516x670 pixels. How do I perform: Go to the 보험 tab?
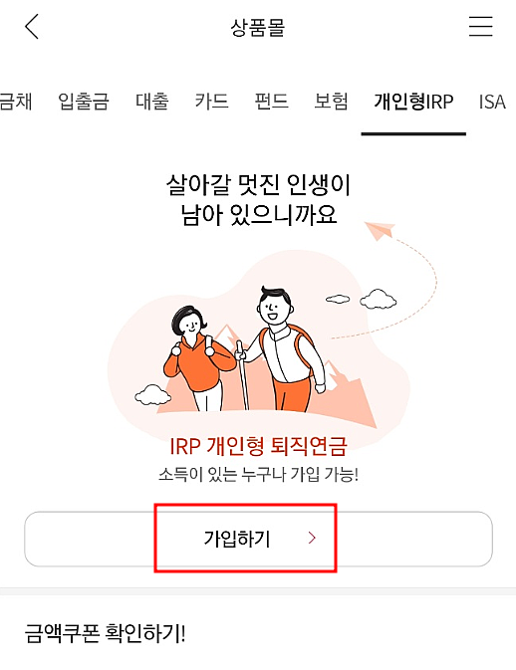click(x=332, y=102)
